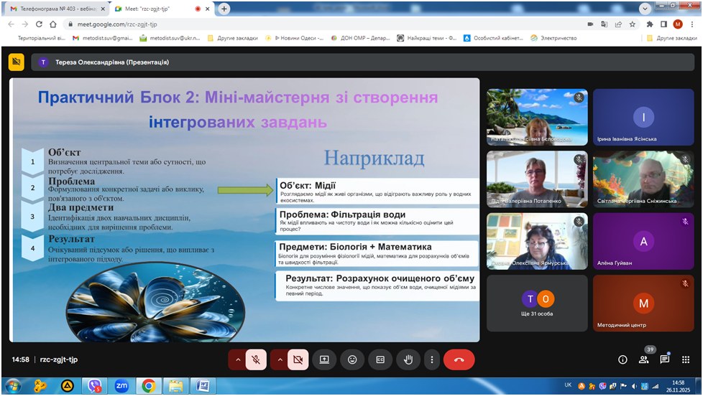This screenshot has height=396, width=703.
Task: Expand audio settings arrow beside microphone
Action: [237, 359]
